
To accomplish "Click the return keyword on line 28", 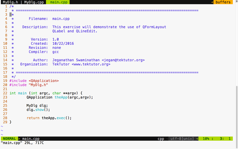I will (33, 118).
